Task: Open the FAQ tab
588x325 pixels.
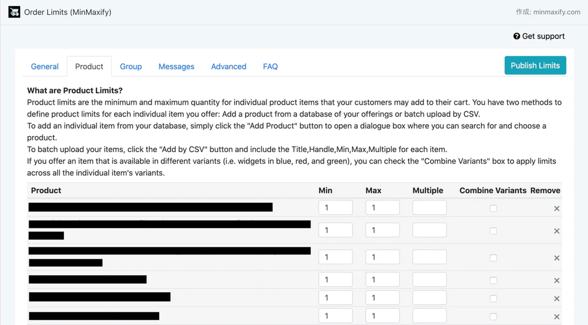Action: (270, 67)
